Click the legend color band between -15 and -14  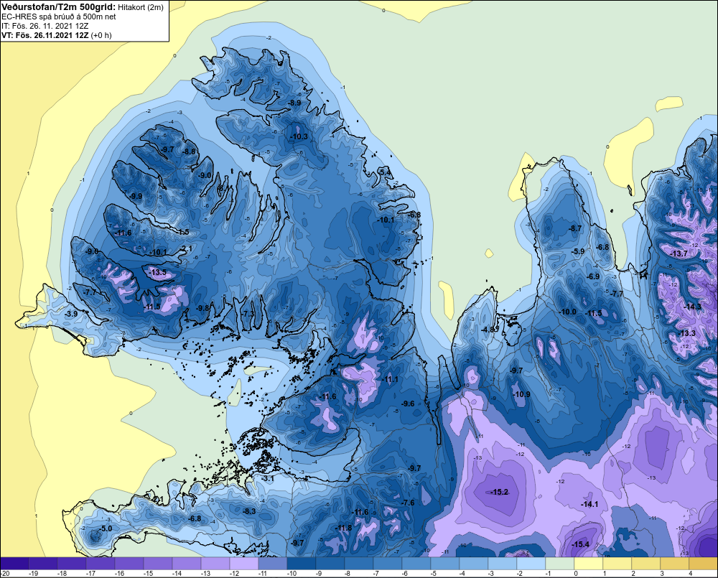[157, 563]
